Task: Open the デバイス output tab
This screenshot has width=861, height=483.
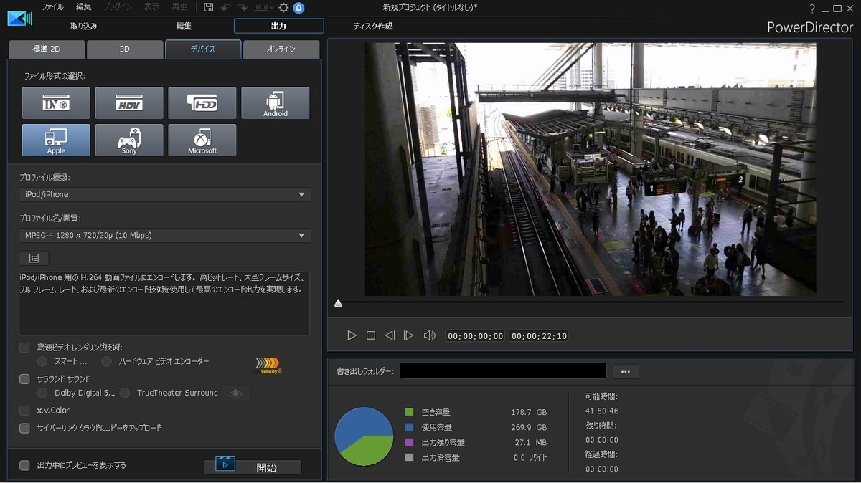Action: (x=203, y=49)
